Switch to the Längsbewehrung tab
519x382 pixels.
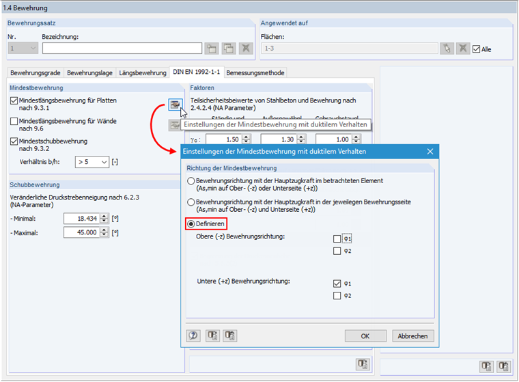pos(143,72)
